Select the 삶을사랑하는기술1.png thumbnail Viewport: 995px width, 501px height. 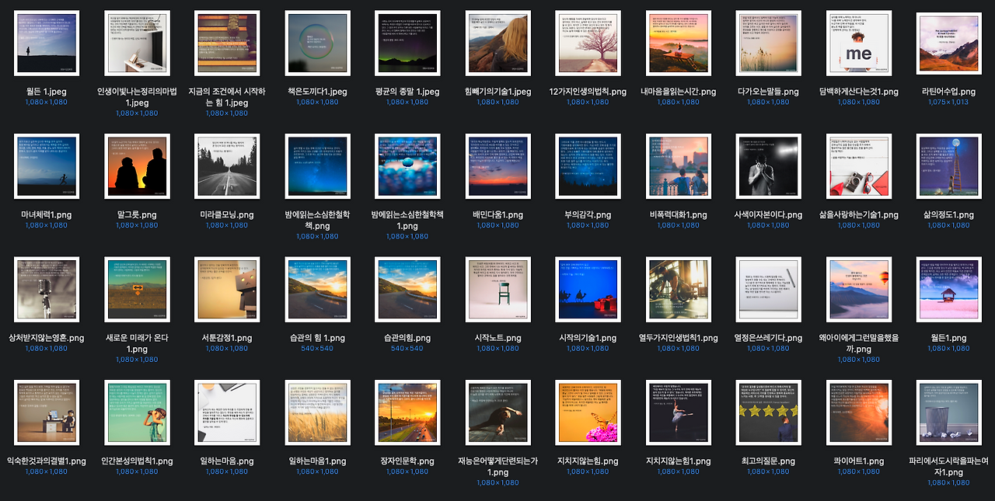click(858, 167)
